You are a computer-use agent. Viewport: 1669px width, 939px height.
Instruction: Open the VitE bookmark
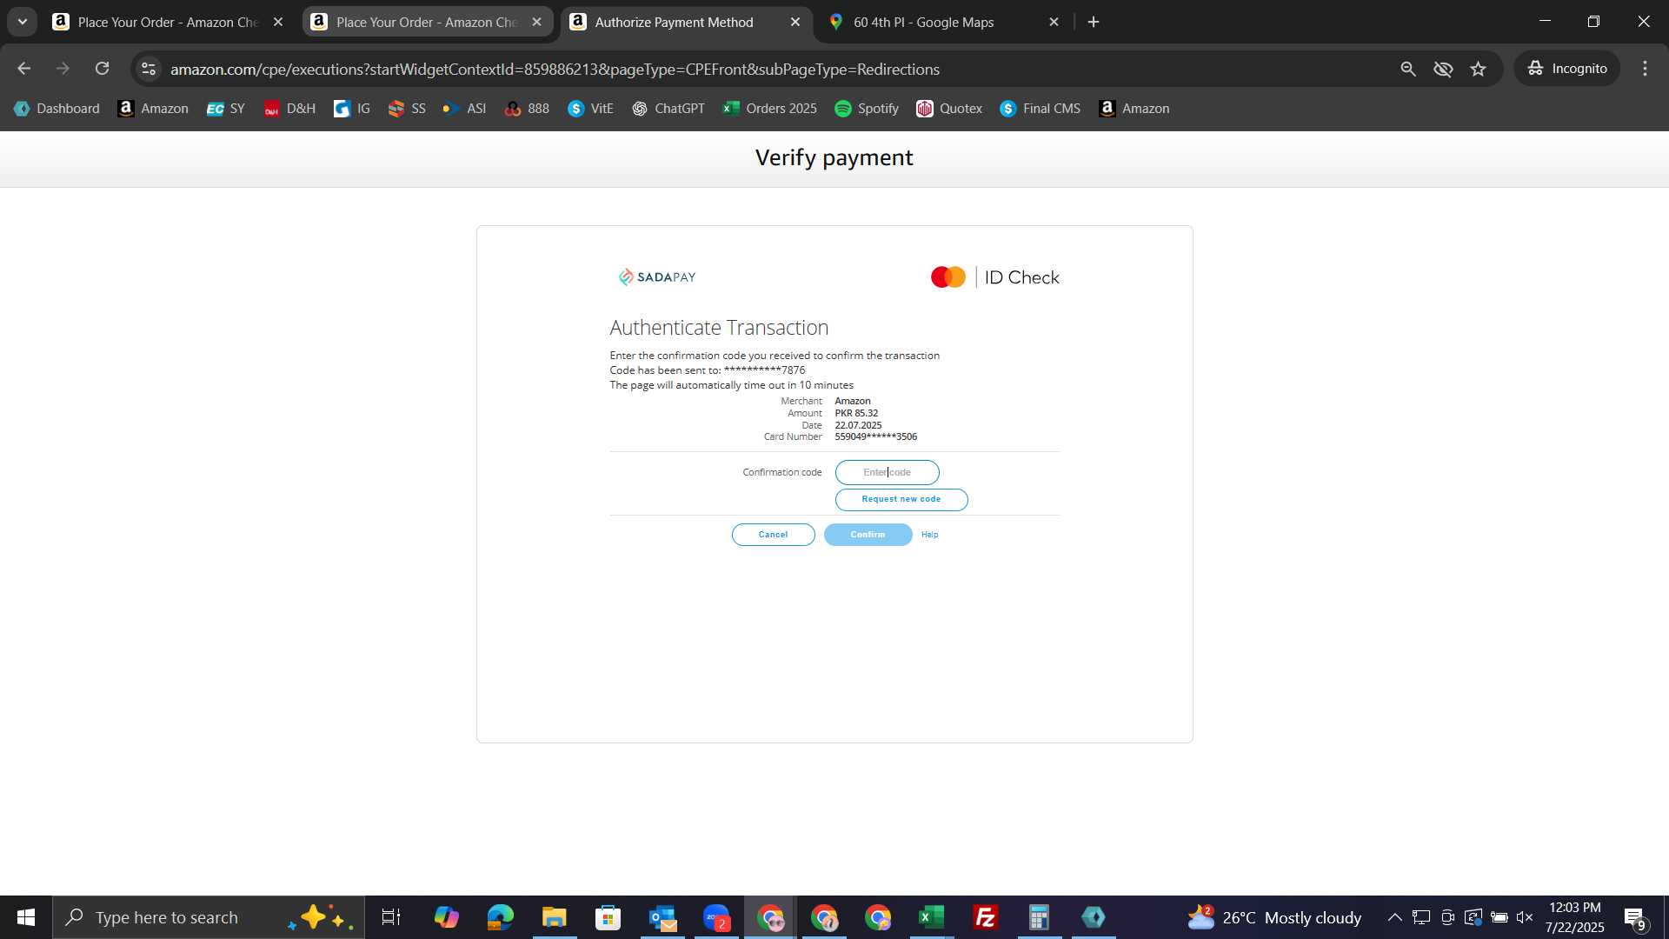pos(591,109)
